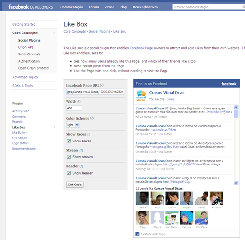
Task: Click Adriana's profile photo
Action: [x=216, y=198]
